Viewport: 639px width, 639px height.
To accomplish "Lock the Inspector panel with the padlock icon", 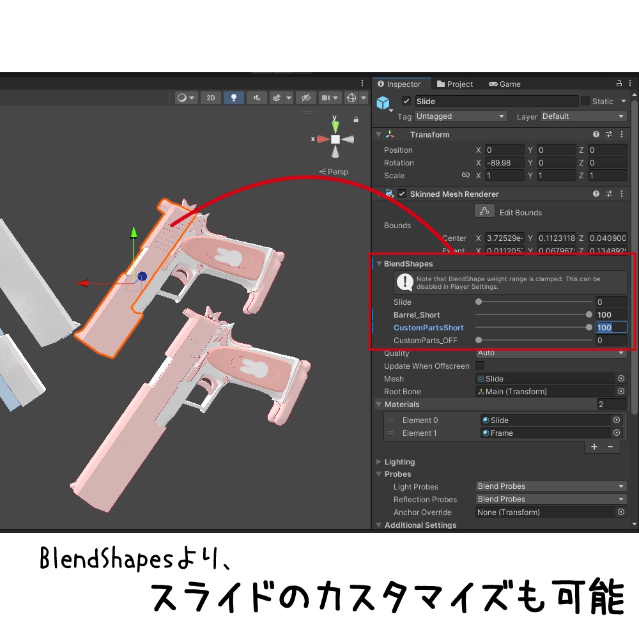I will tap(619, 83).
